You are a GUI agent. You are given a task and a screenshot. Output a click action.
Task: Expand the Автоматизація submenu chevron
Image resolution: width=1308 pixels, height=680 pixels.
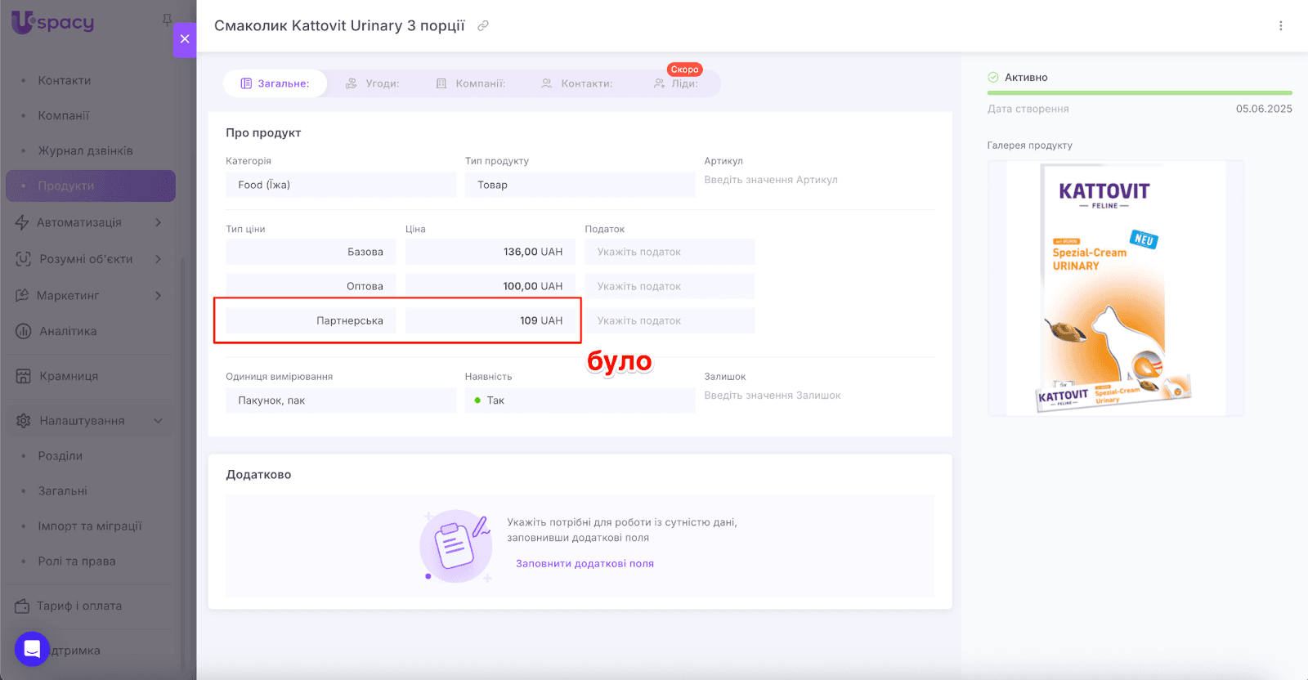159,222
